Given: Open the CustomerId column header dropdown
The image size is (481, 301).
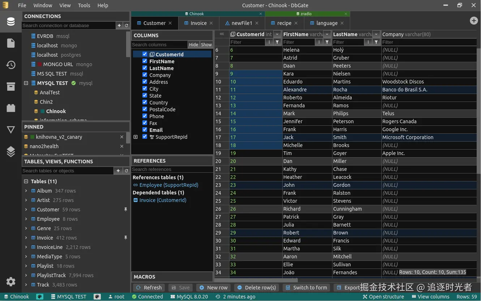Looking at the screenshot, I should click(x=277, y=34).
